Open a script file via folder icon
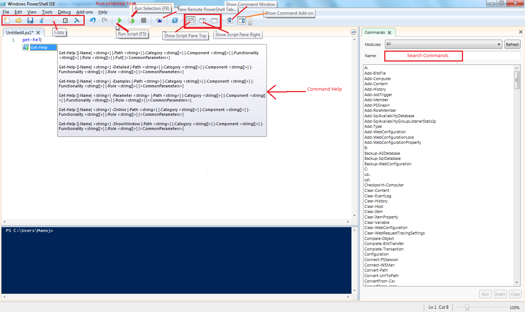This screenshot has height=312, width=525. click(x=19, y=20)
